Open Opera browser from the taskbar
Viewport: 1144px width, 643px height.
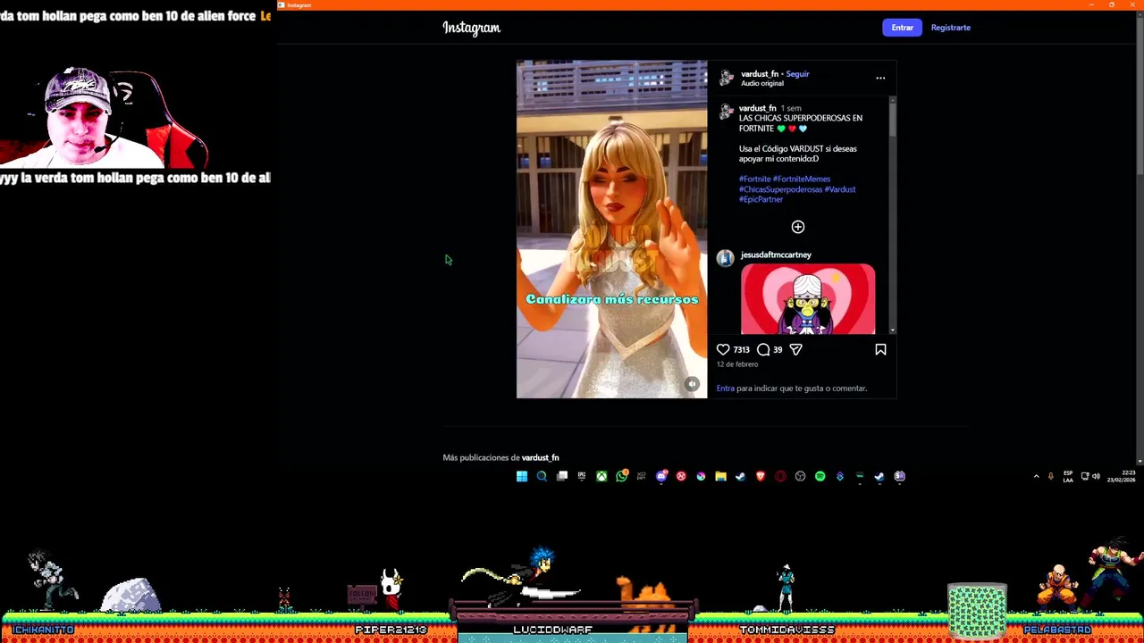(780, 476)
